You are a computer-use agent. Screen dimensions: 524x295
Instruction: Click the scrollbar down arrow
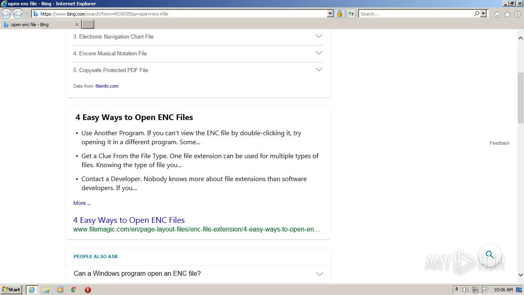521,275
